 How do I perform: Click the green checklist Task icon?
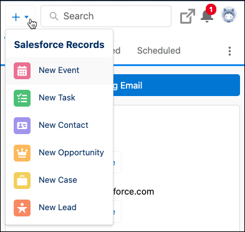[x=22, y=98]
